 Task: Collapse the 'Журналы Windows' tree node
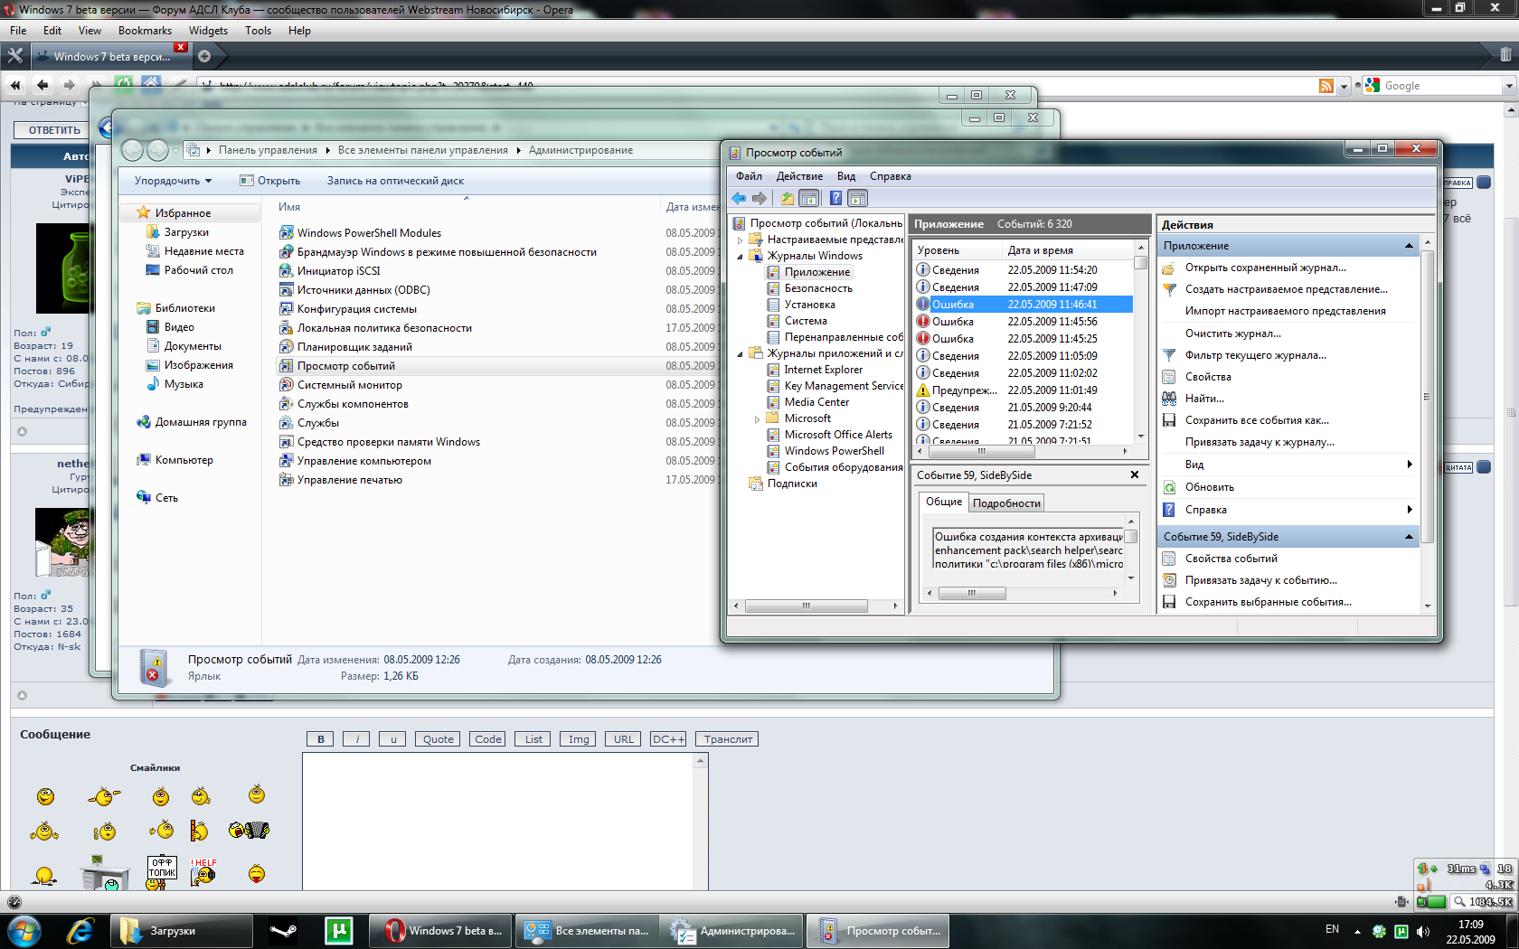click(x=741, y=257)
